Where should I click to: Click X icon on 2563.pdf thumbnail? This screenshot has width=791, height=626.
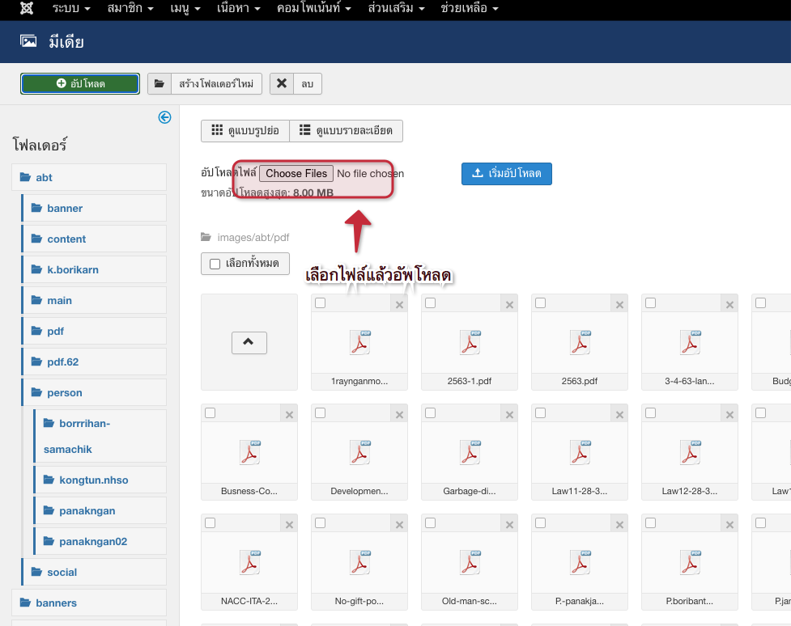tap(619, 304)
